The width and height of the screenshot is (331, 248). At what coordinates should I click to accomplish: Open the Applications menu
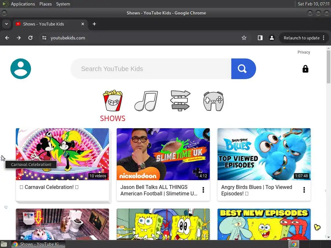tap(23, 4)
